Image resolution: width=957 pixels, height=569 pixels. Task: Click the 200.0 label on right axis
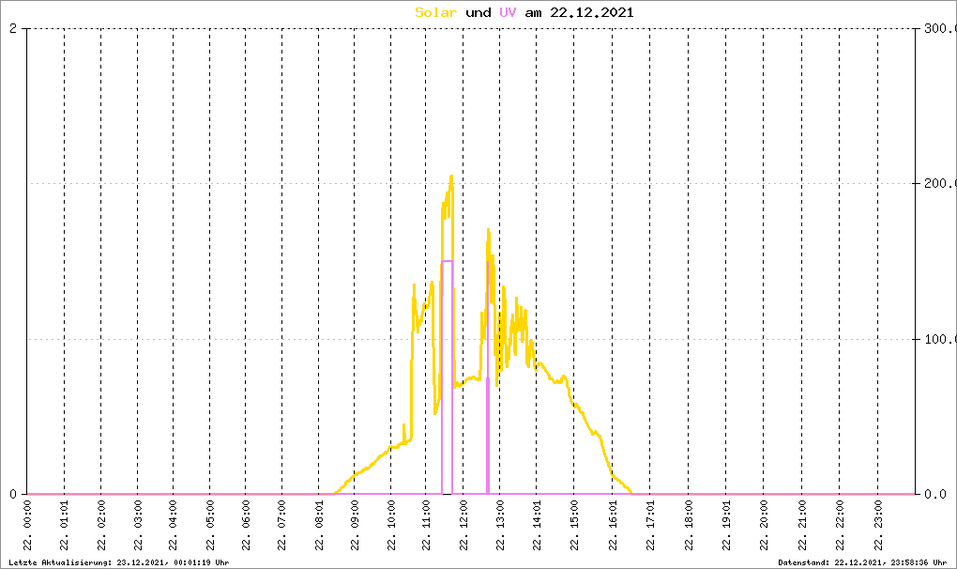pos(938,183)
